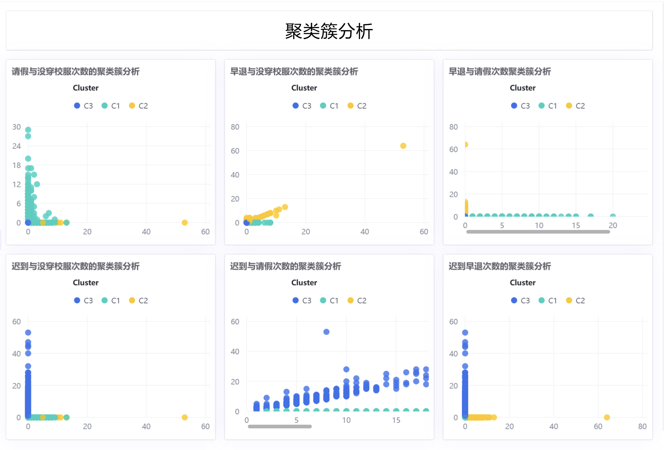The image size is (664, 450).
Task: Toggle C2 legend in 早退与请假 chart
Action: 575,106
